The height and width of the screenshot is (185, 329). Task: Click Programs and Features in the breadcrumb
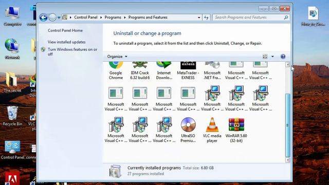coord(148,17)
